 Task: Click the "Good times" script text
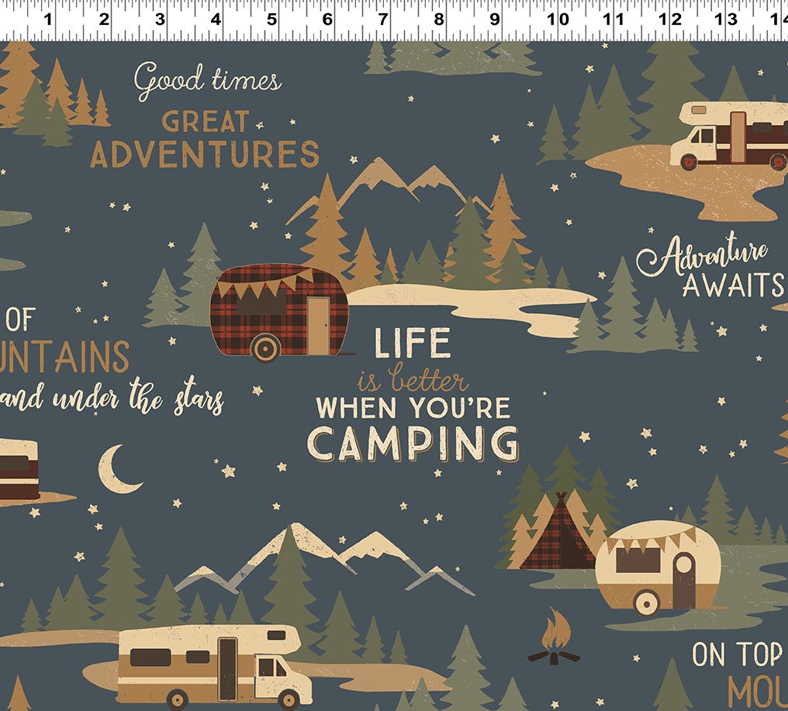[x=208, y=82]
